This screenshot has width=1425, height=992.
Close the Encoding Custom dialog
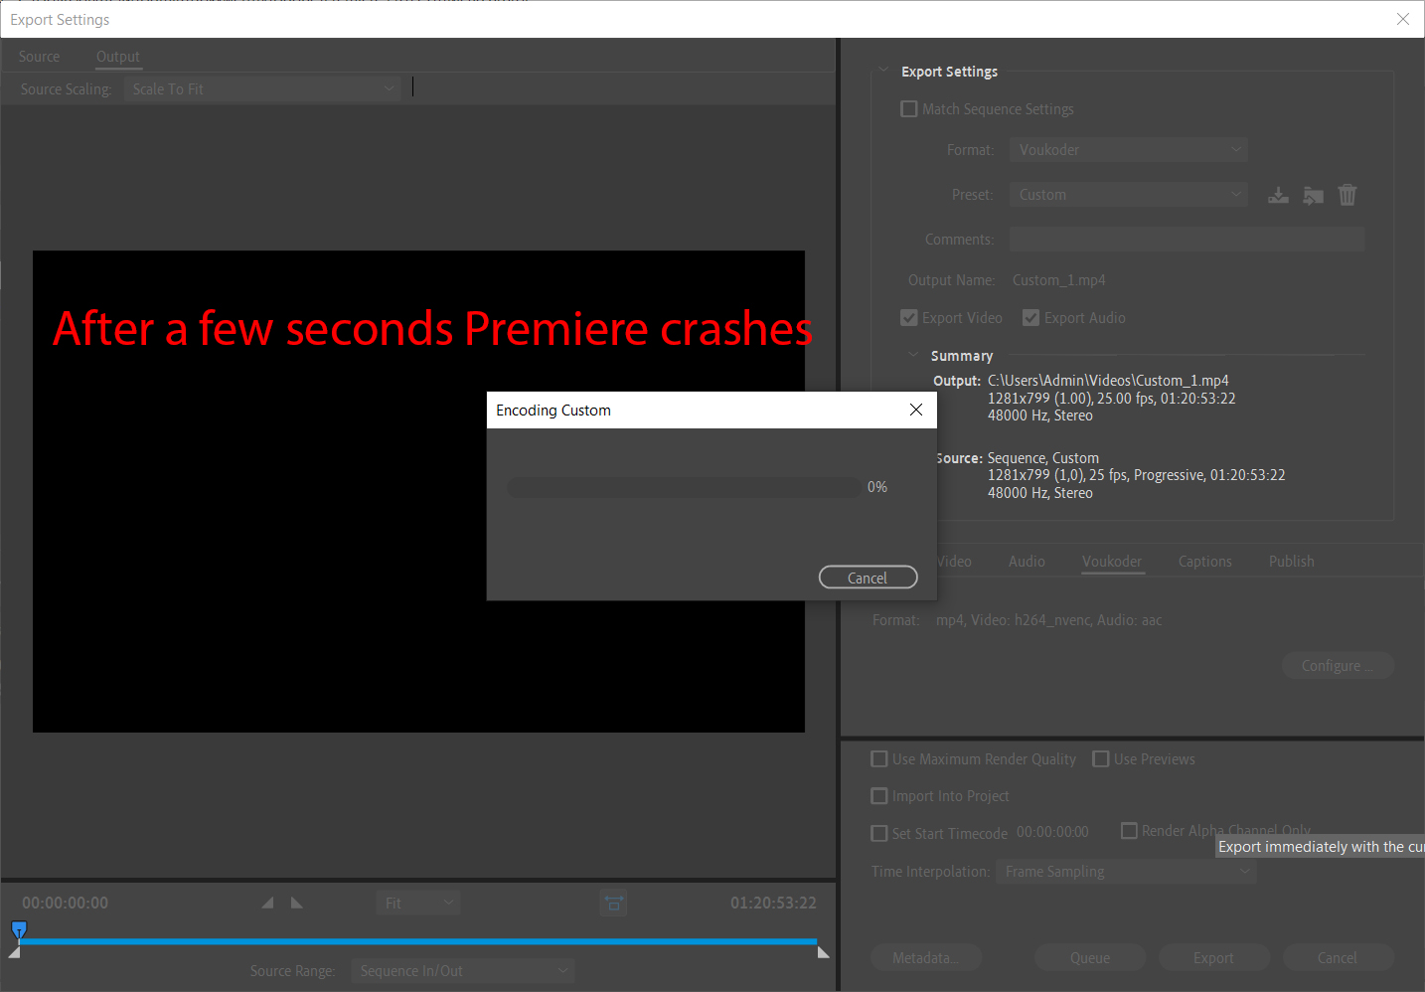tap(915, 410)
